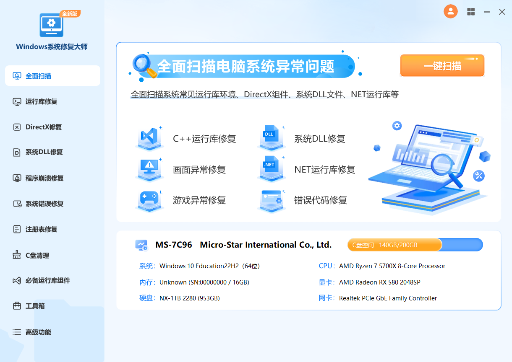Open the user account avatar icon
This screenshot has height=362, width=512.
tap(450, 12)
